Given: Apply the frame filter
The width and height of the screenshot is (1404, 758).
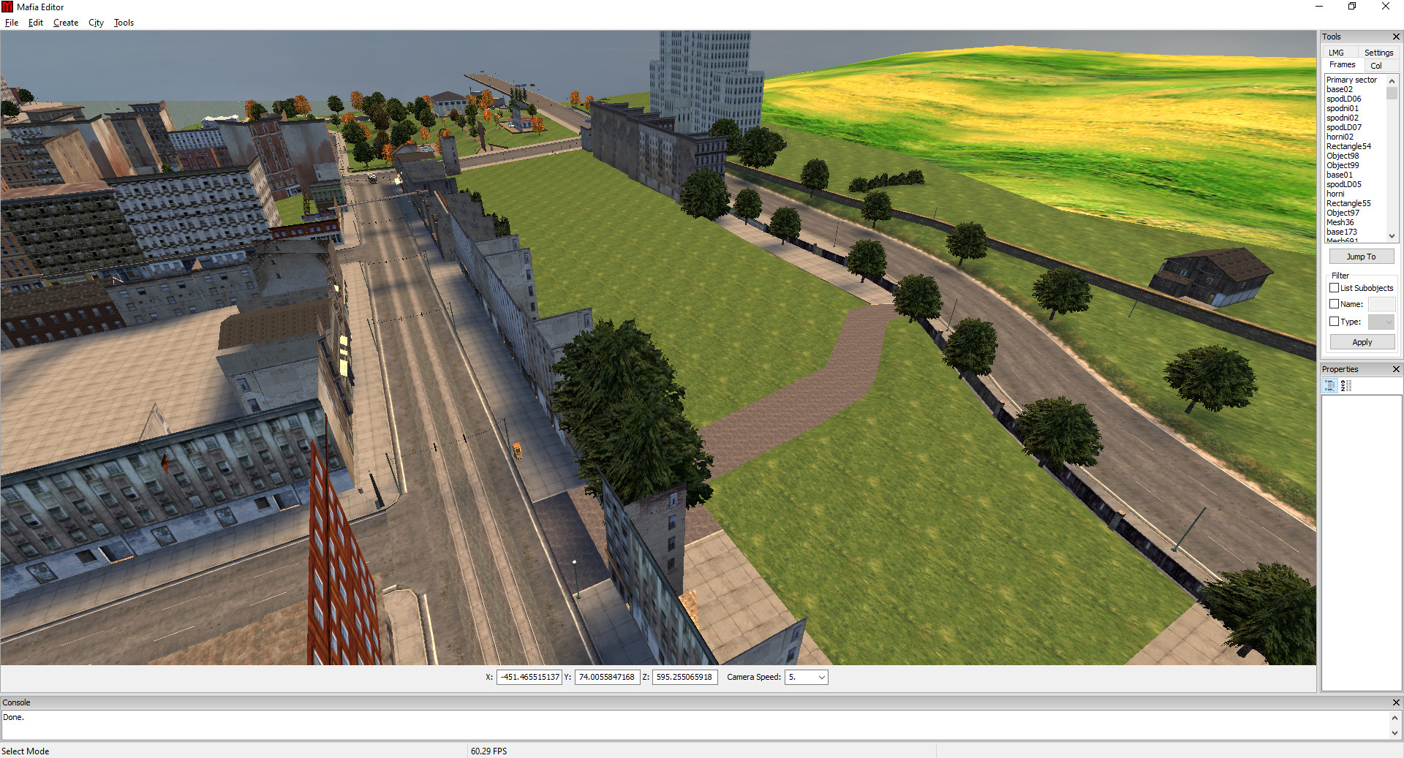Looking at the screenshot, I should [x=1362, y=342].
